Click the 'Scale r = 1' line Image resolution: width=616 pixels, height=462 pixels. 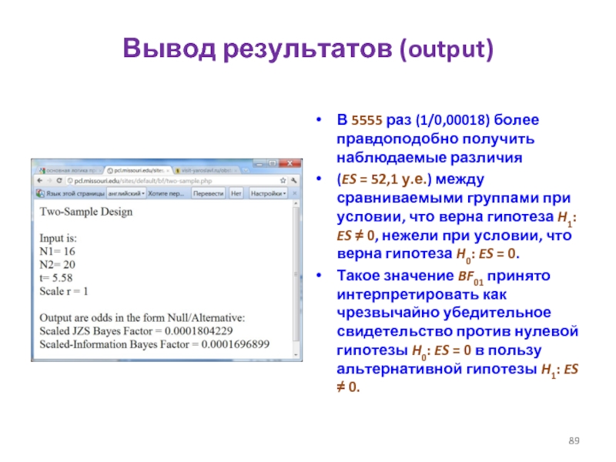pos(64,292)
